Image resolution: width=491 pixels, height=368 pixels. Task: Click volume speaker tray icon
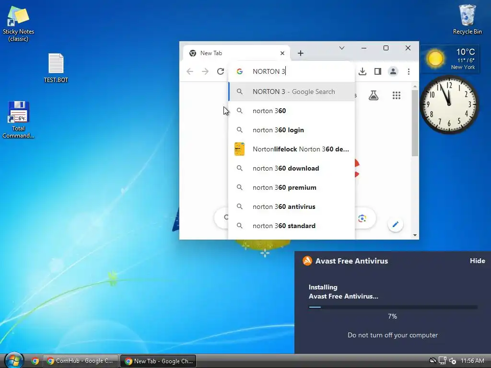point(453,361)
